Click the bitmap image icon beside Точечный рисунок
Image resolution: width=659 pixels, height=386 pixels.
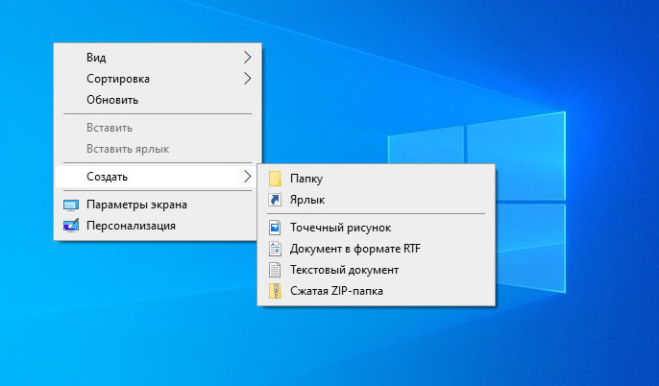tap(275, 228)
